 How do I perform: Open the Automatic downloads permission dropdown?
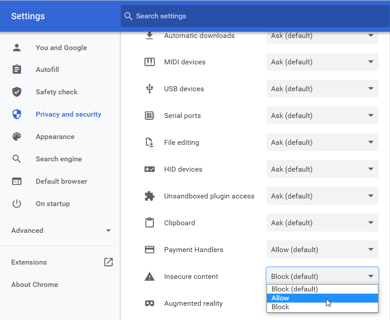(x=322, y=36)
